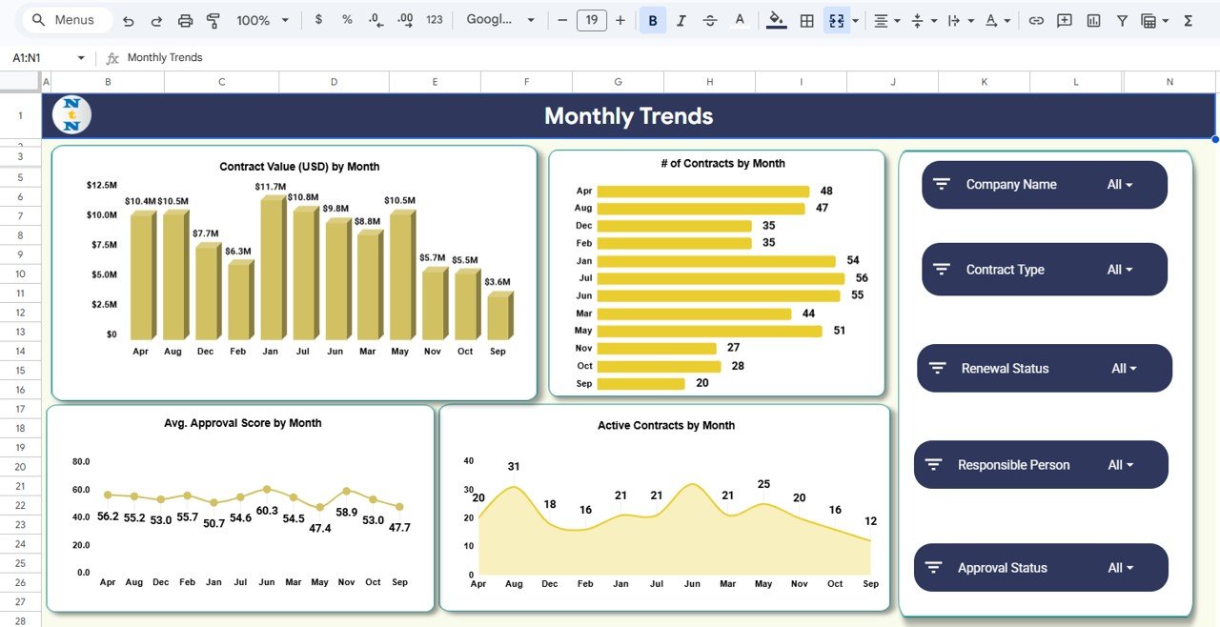1220x627 pixels.
Task: Insert a chart from the toolbar
Action: click(1092, 19)
